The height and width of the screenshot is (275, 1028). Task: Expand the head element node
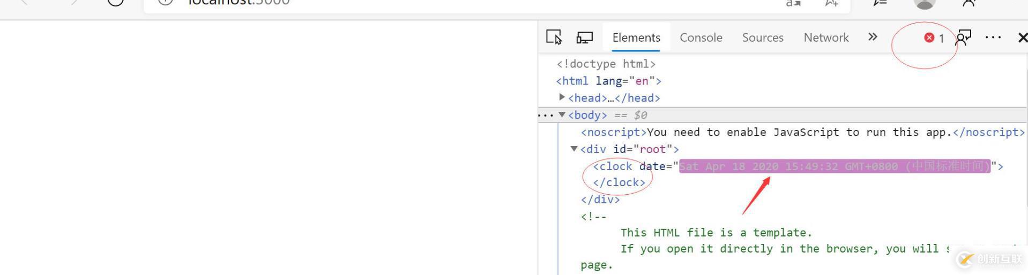[x=562, y=97]
